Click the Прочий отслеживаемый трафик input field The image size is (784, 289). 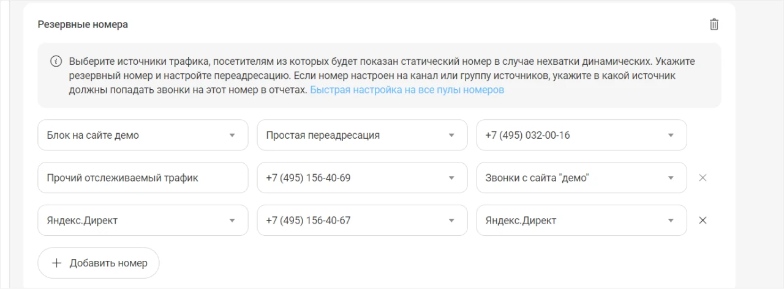click(x=143, y=178)
